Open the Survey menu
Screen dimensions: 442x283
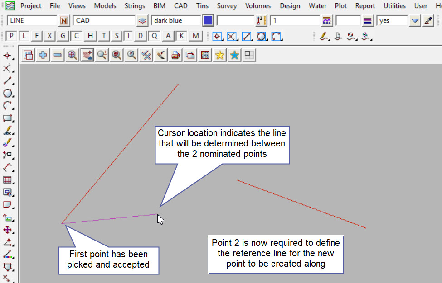[227, 6]
